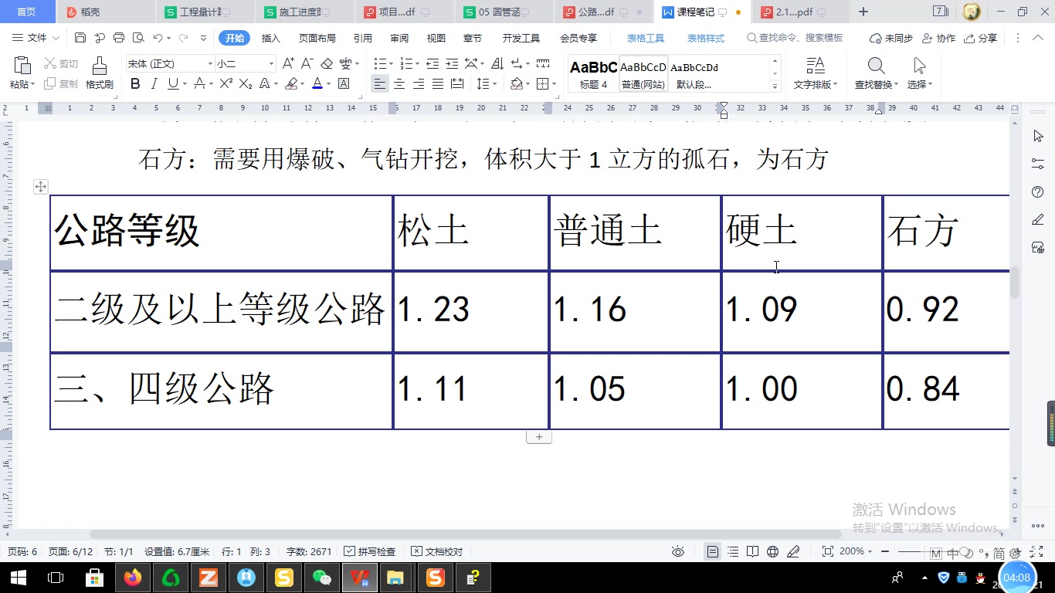Click the Undo arrow icon
This screenshot has width=1055, height=593.
tap(158, 38)
